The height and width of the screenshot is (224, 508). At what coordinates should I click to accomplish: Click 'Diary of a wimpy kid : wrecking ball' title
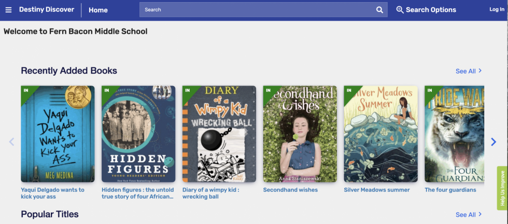pos(211,193)
